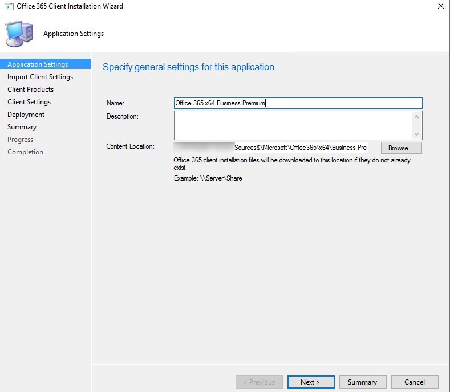450x392 pixels.
Task: Click the computer icon in header
Action: pyautogui.click(x=19, y=34)
